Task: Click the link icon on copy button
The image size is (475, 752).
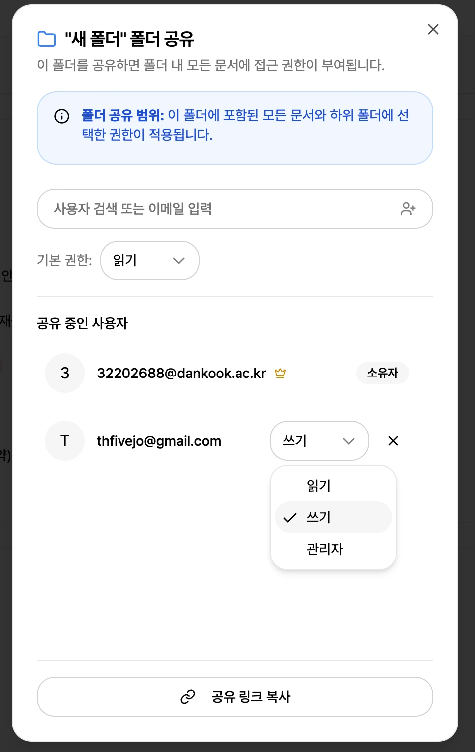Action: pos(188,697)
